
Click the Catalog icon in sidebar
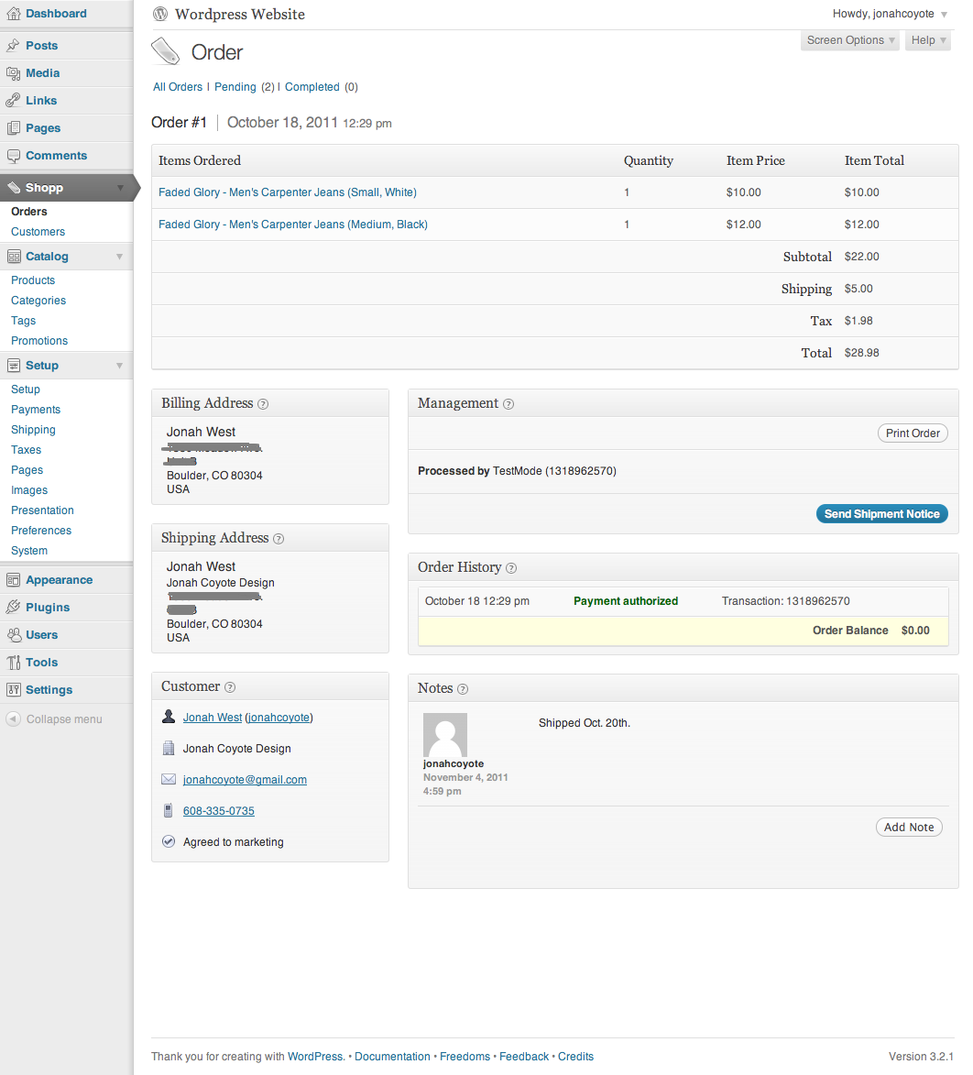13,257
